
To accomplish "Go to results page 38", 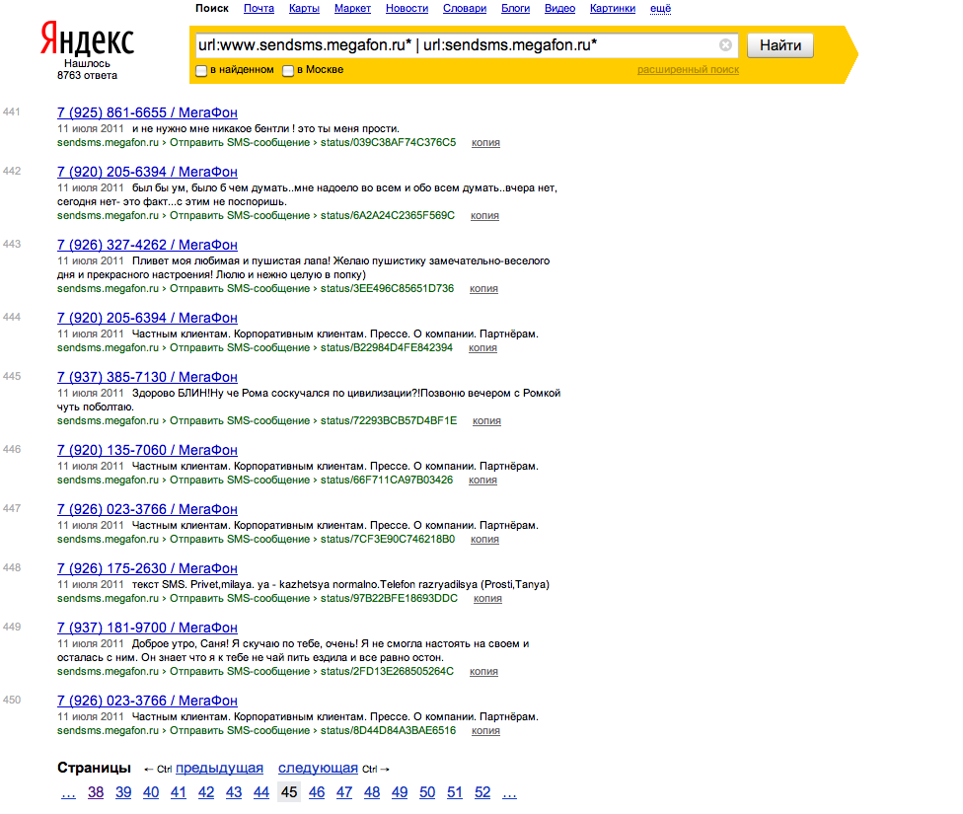I will click(x=96, y=792).
